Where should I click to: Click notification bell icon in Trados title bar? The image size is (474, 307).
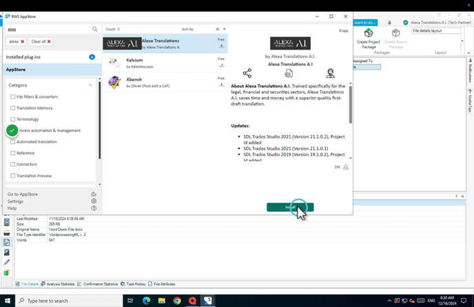pyautogui.click(x=389, y=23)
